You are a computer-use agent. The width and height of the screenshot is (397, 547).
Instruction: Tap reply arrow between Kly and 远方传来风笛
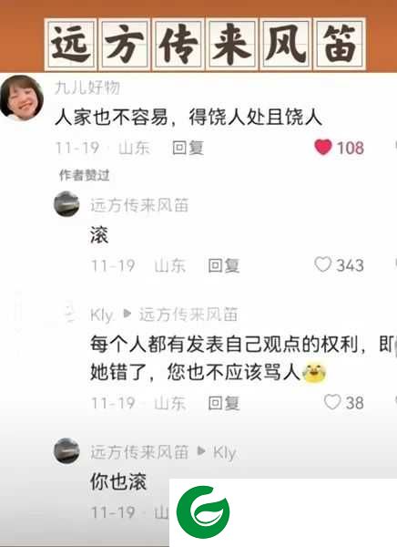tap(127, 314)
